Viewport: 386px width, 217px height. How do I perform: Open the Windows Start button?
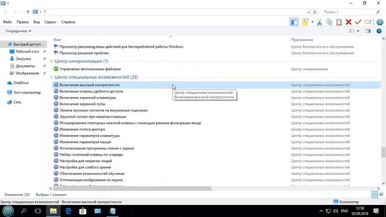point(8,211)
